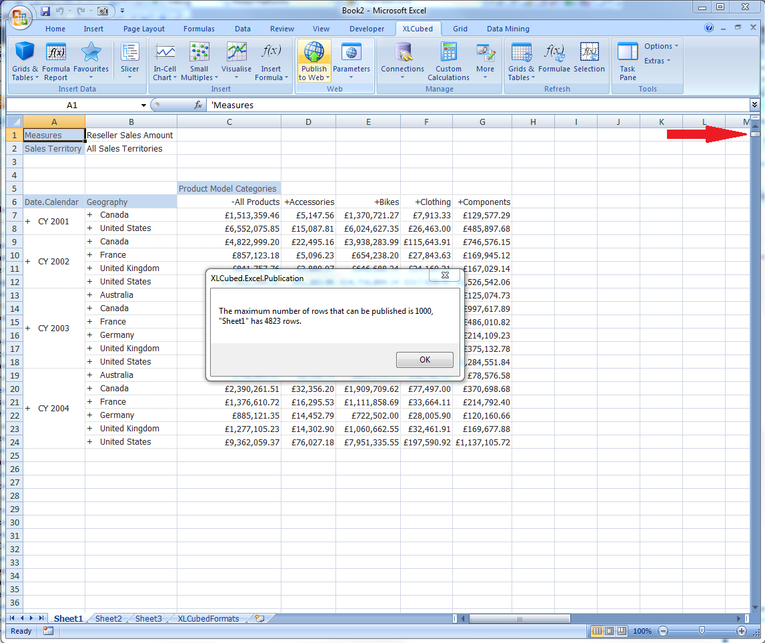Open the Home ribbon tab
Screen dimensions: 765x643
pyautogui.click(x=55, y=29)
